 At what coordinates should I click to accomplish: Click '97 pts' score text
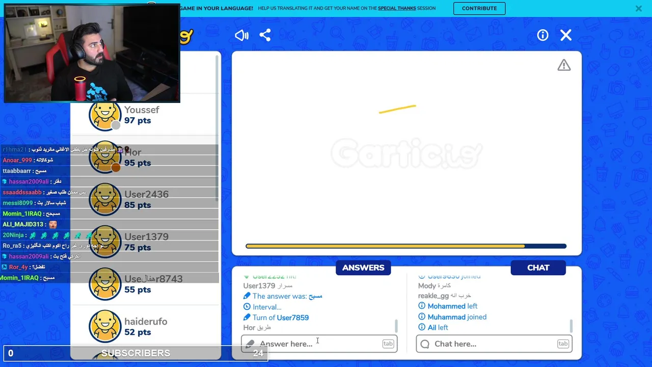[138, 121]
